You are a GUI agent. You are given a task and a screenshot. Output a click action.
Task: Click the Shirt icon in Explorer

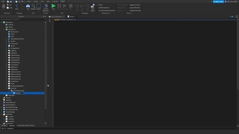pyautogui.click(x=9, y=36)
